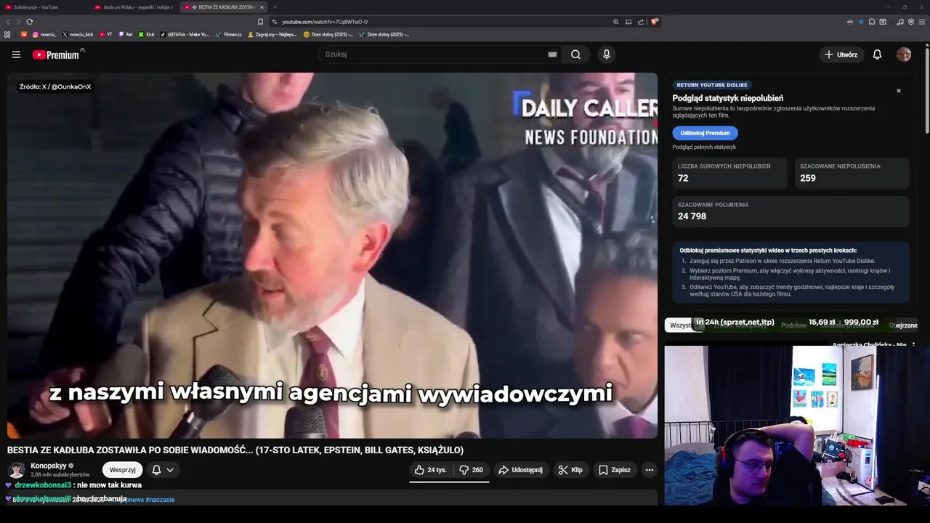The height and width of the screenshot is (523, 930).
Task: Expand the subscription bell notification dropdown
Action: click(163, 470)
